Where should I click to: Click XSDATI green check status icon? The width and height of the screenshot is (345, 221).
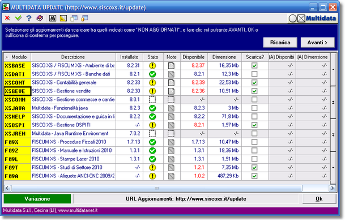(152, 74)
